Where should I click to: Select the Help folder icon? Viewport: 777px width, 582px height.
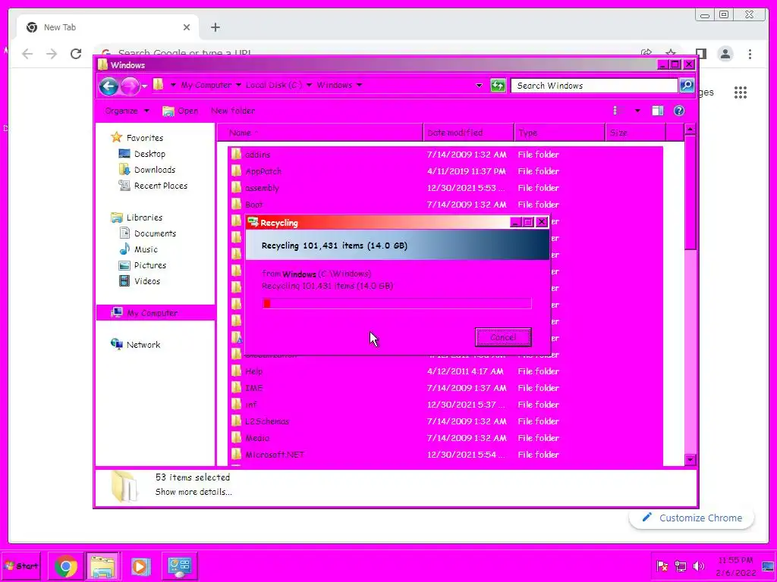[237, 371]
